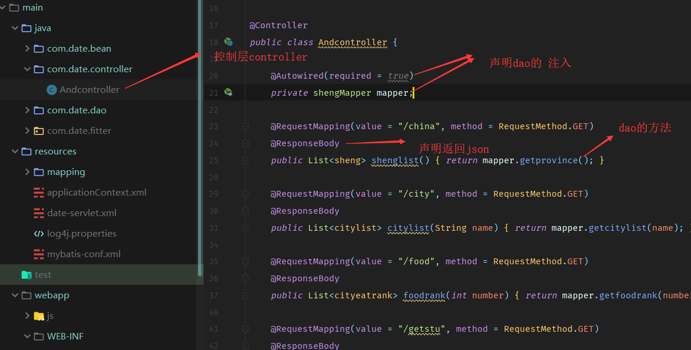Click getprovince method call
Screen dimensions: 691x350
coord(549,160)
